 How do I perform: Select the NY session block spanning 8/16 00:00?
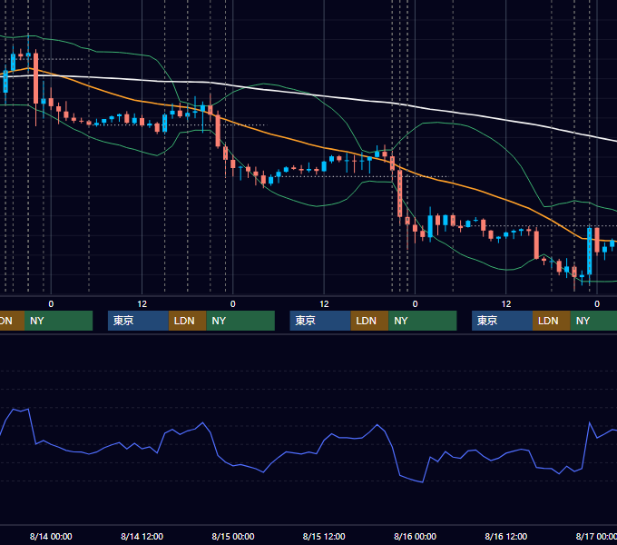423,321
